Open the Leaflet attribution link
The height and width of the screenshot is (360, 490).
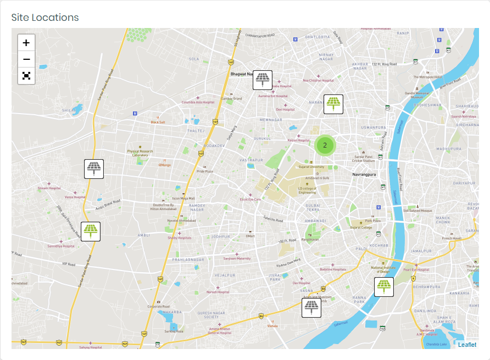click(x=466, y=345)
